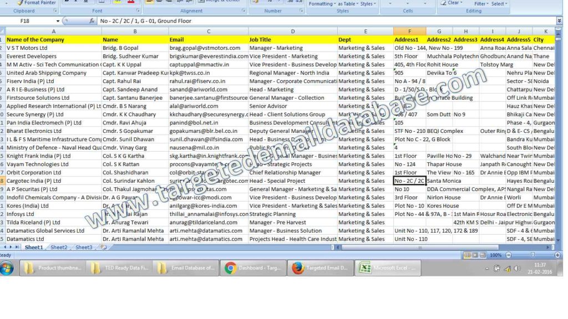568x319 pixels.
Task: Click the zoom slider handle
Action: coord(532,255)
